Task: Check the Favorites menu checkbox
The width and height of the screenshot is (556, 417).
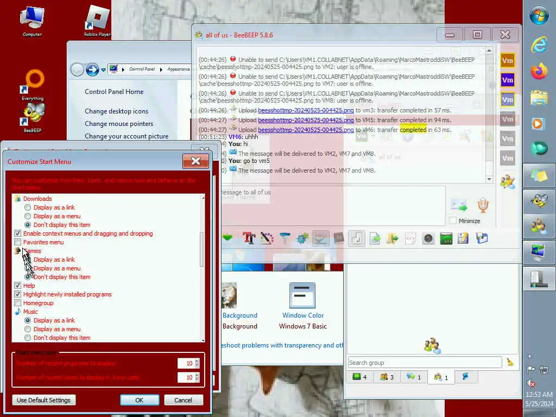Action: (18, 242)
